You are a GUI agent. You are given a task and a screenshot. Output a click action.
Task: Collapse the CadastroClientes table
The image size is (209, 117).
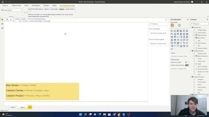[191, 51]
